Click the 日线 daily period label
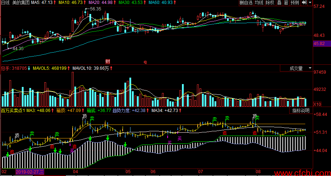 click(x=5, y=3)
